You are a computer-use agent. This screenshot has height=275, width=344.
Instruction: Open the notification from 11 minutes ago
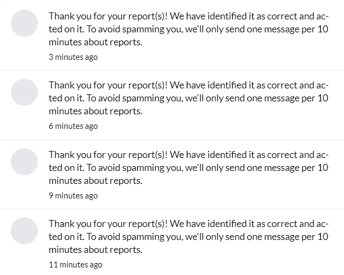(x=172, y=242)
